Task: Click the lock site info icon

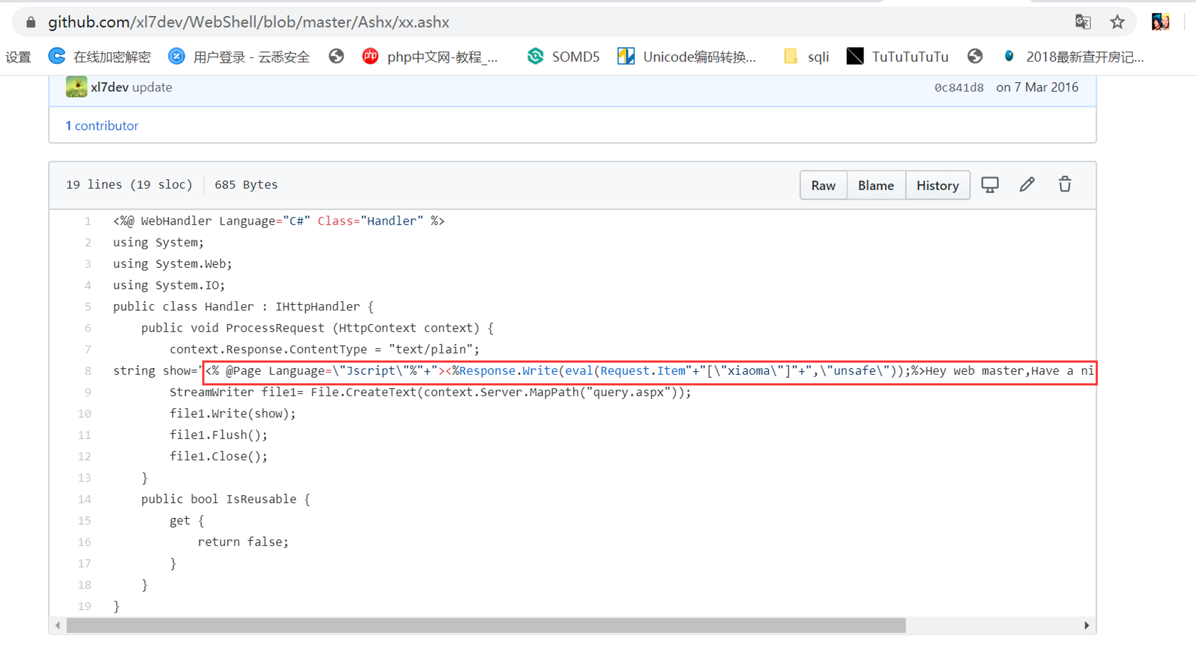Action: [x=31, y=23]
